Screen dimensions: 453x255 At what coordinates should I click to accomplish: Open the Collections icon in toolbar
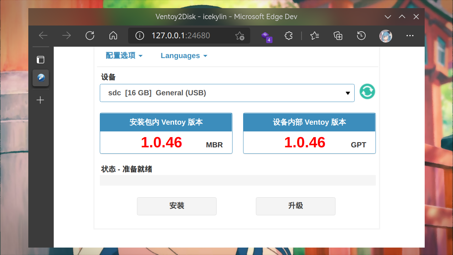[x=338, y=35]
